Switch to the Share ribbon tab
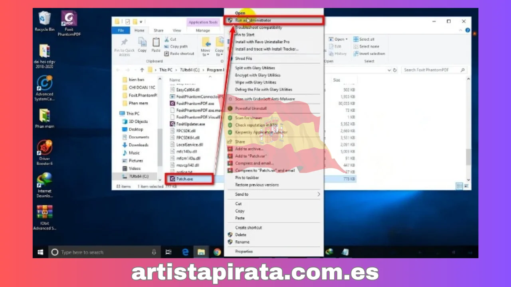This screenshot has width=511, height=287. point(158,30)
